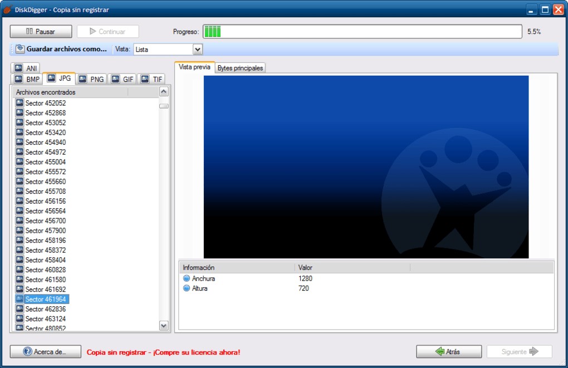Switch to the PNG file type tab
Screen dimensions: 568x368
coord(91,79)
